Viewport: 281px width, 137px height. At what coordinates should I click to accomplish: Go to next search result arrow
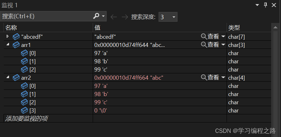[125, 17]
